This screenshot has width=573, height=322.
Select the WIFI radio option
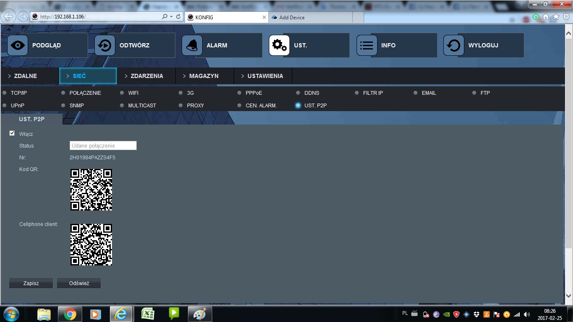[x=122, y=93]
